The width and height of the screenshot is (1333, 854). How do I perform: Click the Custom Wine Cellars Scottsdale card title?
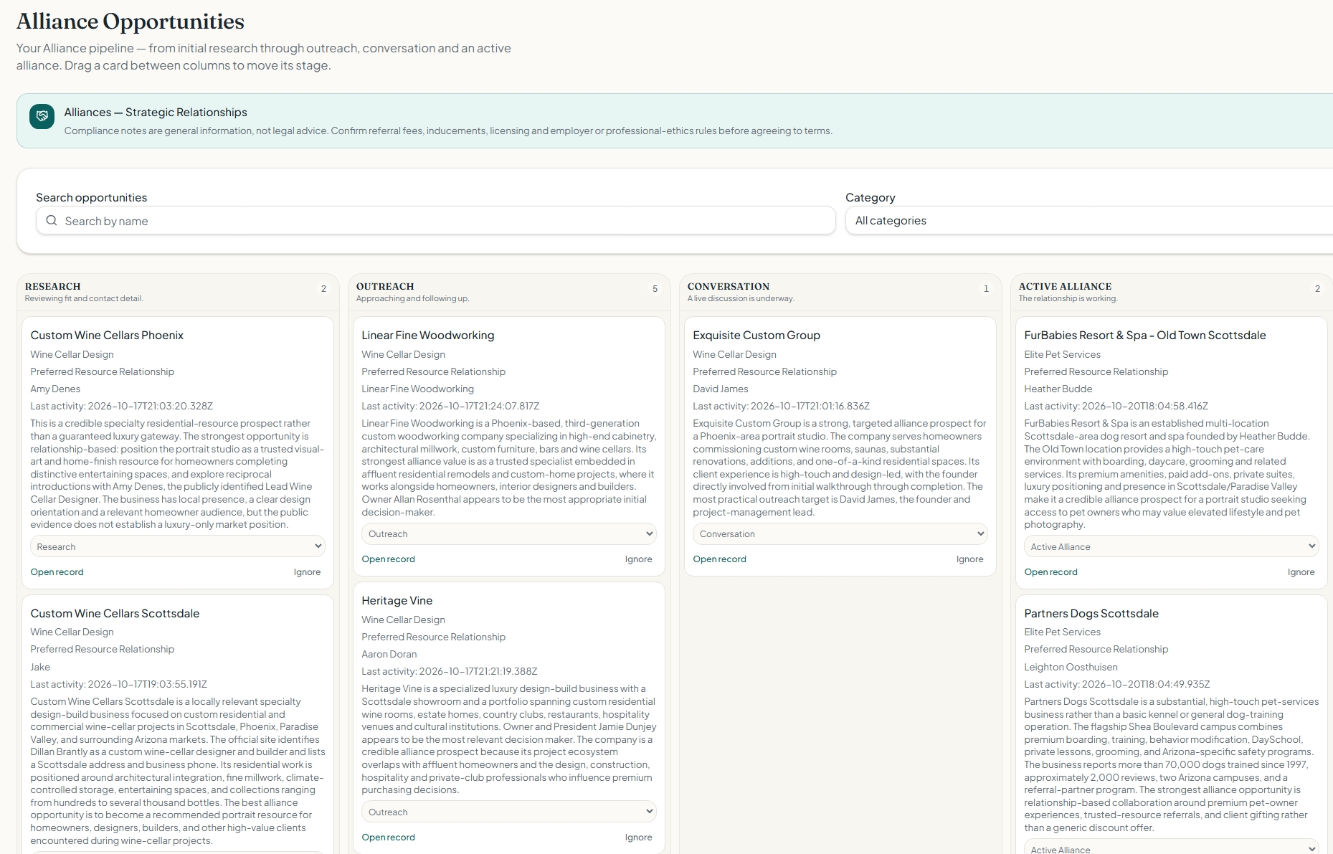click(x=115, y=613)
